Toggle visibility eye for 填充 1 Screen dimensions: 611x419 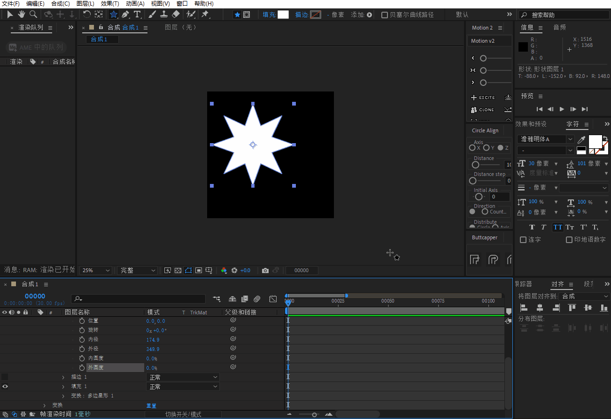[5, 387]
